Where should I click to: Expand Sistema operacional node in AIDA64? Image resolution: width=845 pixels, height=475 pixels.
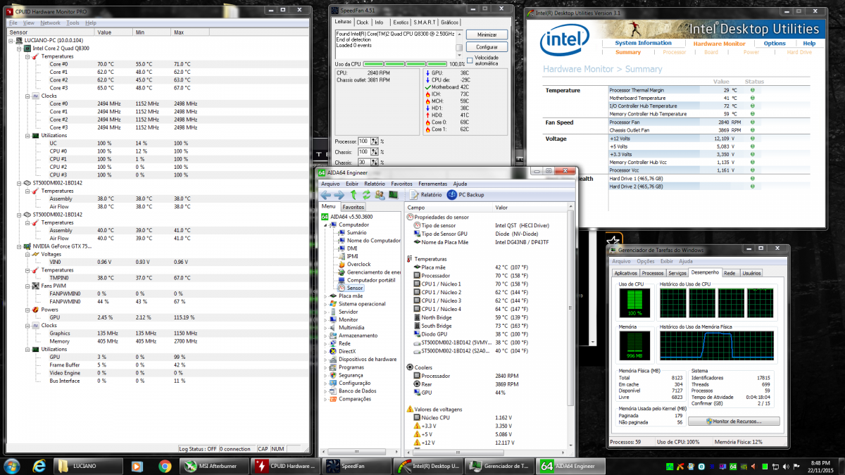tap(325, 304)
